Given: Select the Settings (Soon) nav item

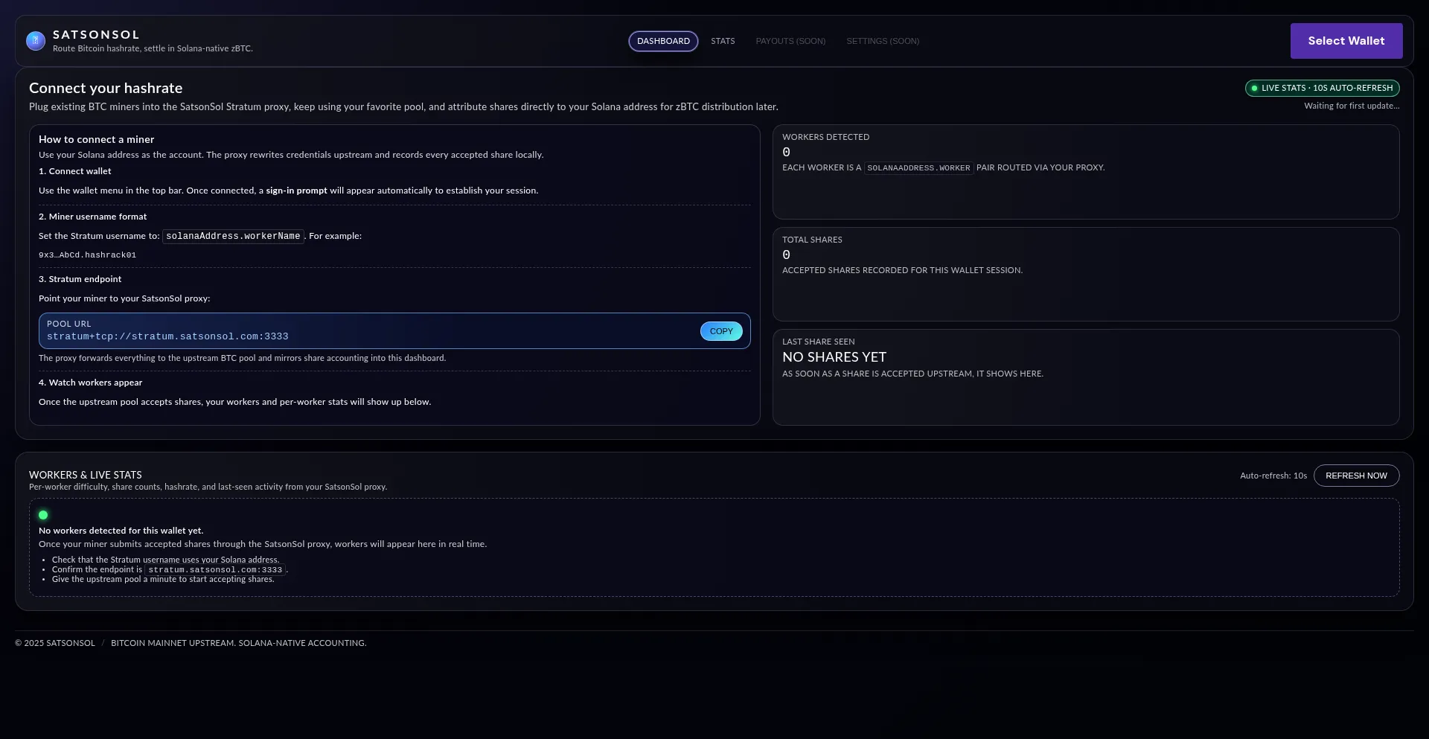Looking at the screenshot, I should pyautogui.click(x=882, y=42).
